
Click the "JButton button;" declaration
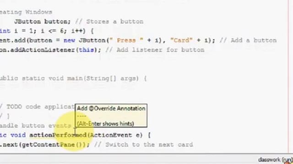43,21
